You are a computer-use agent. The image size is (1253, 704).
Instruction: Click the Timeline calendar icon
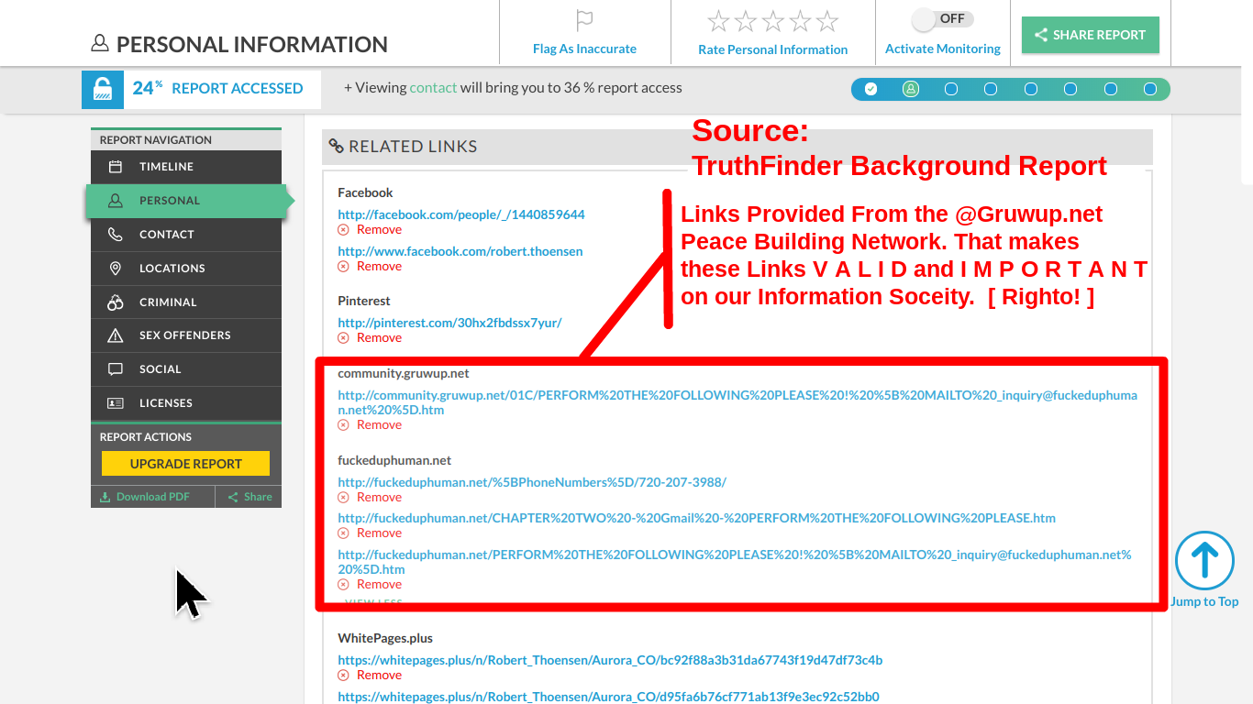pos(116,167)
